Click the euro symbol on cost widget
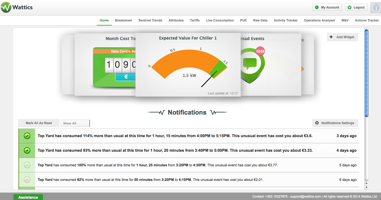Image resolution: width=381 pixels, height=200 pixels. 126,77
